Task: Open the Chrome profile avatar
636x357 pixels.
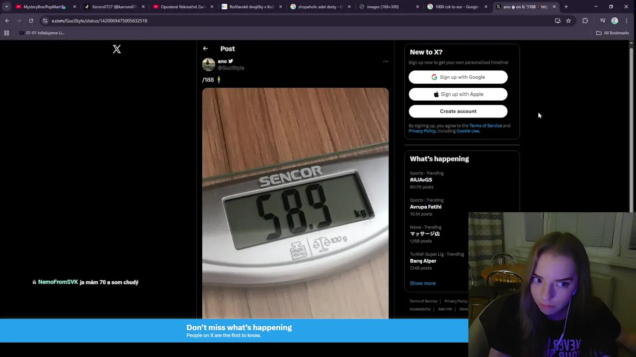Action: [615, 21]
